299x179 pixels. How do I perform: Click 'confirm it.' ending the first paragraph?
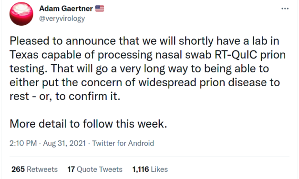tap(94, 96)
